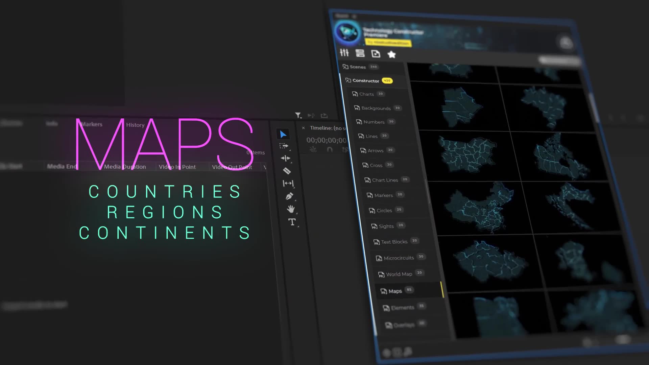This screenshot has width=649, height=365.
Task: Select the Razor tool
Action: pos(287,171)
